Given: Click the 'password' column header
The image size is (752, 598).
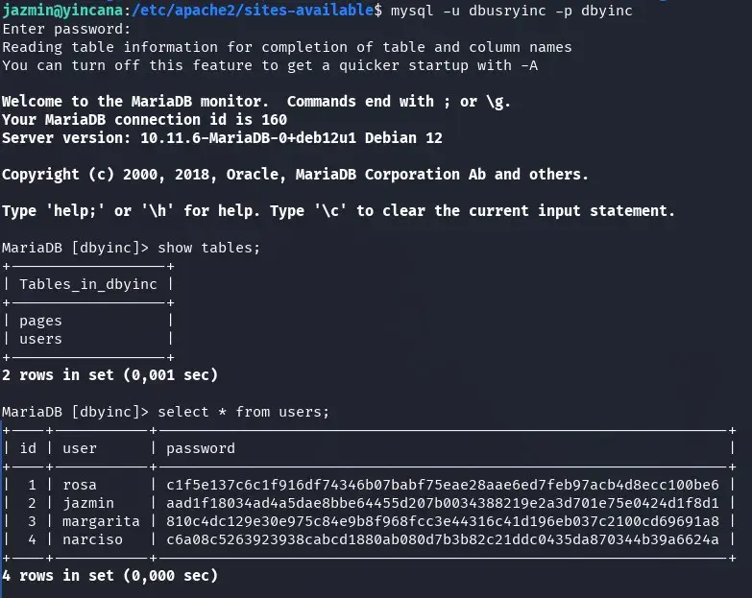Looking at the screenshot, I should [x=201, y=449].
